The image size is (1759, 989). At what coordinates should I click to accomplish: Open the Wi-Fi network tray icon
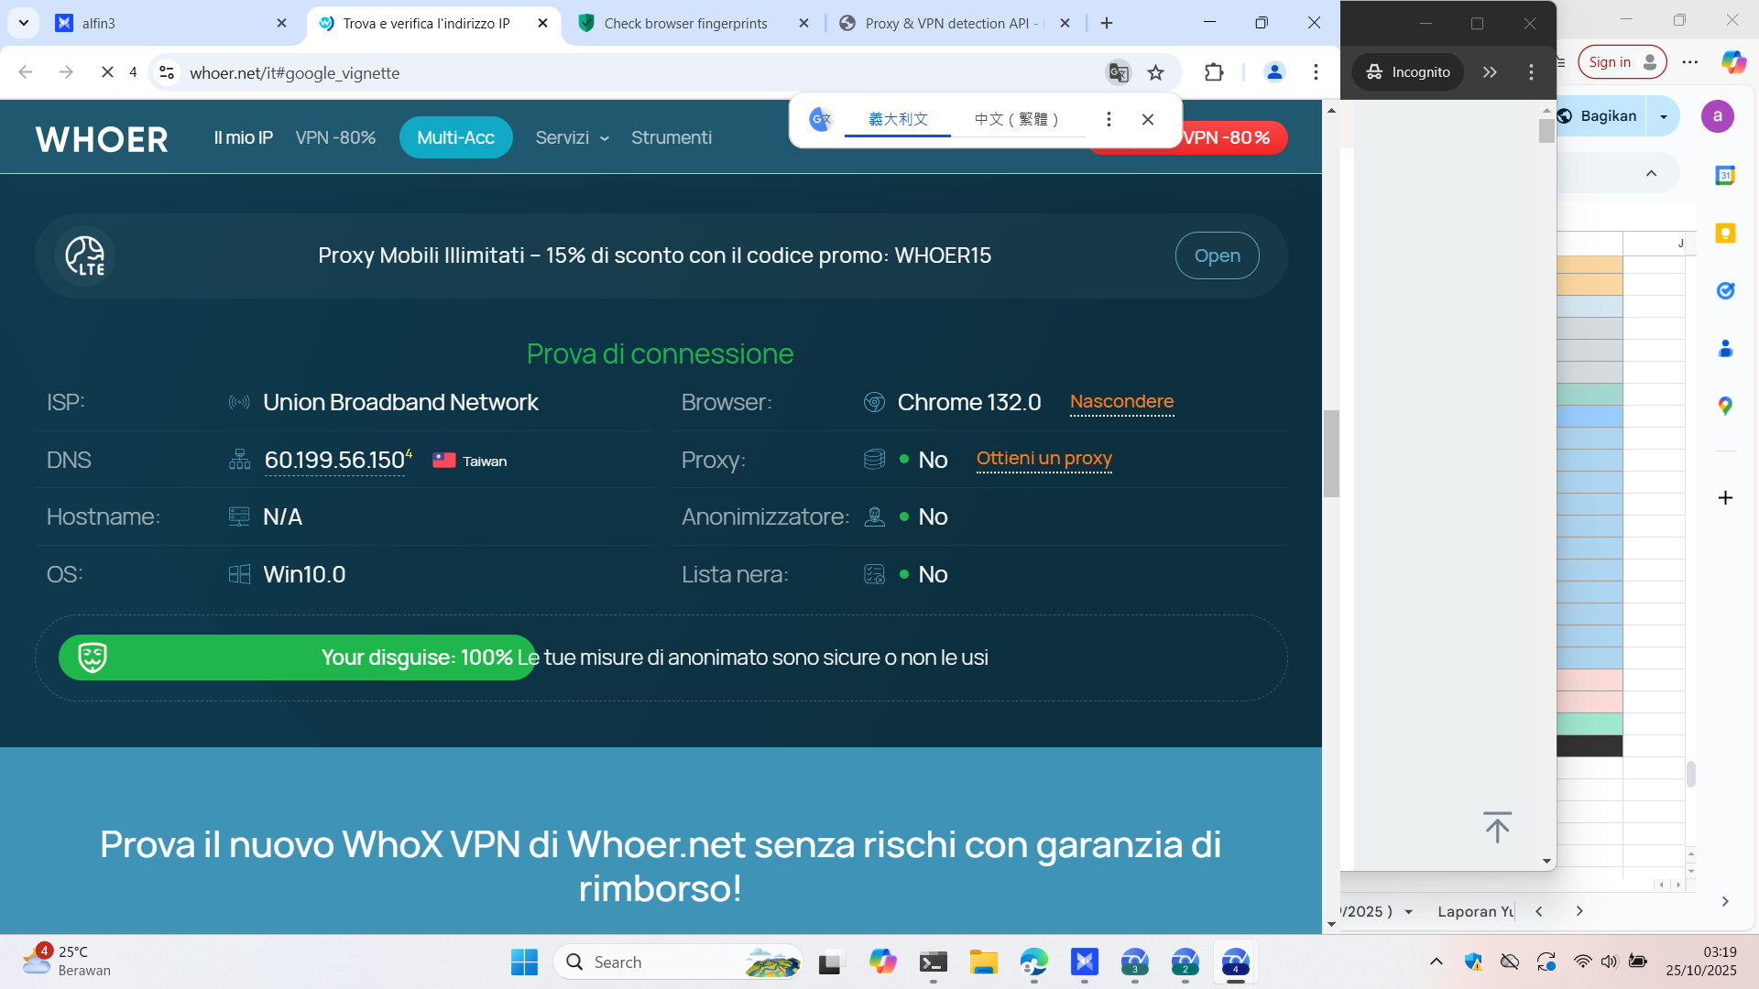(x=1582, y=962)
